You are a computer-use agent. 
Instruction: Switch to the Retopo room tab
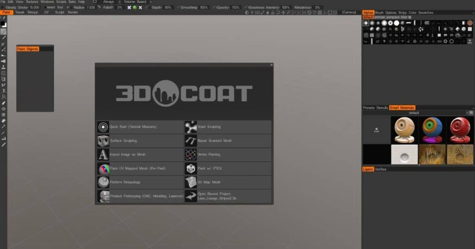(x=33, y=13)
